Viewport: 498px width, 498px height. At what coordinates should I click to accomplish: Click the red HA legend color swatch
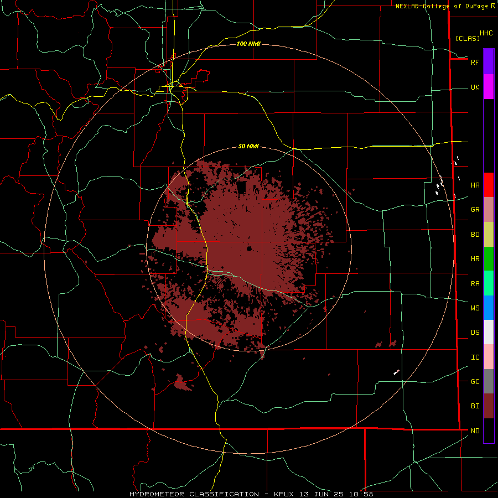click(x=489, y=185)
